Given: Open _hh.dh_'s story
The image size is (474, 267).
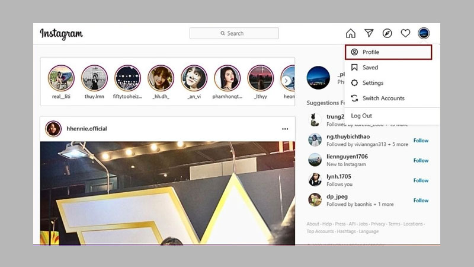Looking at the screenshot, I should (x=161, y=78).
